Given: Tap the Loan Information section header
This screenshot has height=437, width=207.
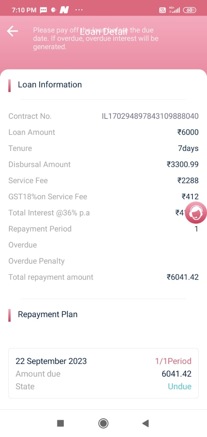Looking at the screenshot, I should (50, 85).
